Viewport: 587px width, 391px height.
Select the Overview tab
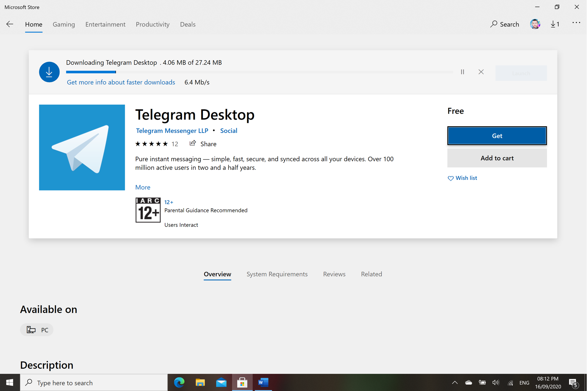(217, 274)
